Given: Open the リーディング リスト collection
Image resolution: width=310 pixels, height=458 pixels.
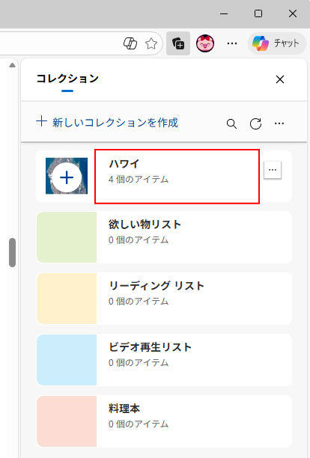Looking at the screenshot, I should (164, 299).
